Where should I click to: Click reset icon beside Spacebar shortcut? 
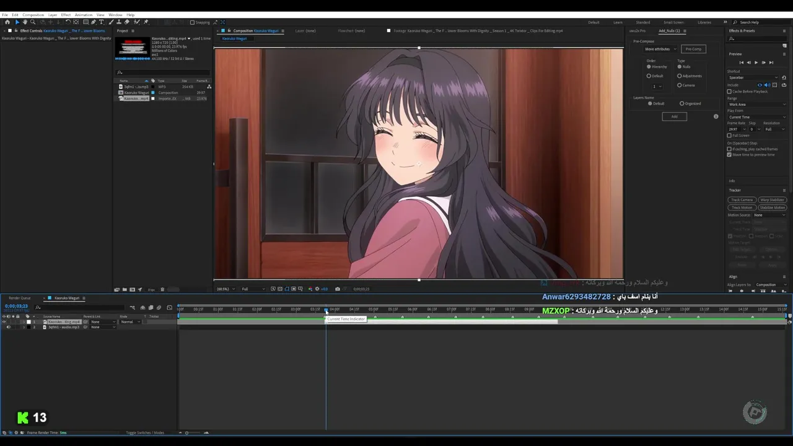(x=784, y=77)
